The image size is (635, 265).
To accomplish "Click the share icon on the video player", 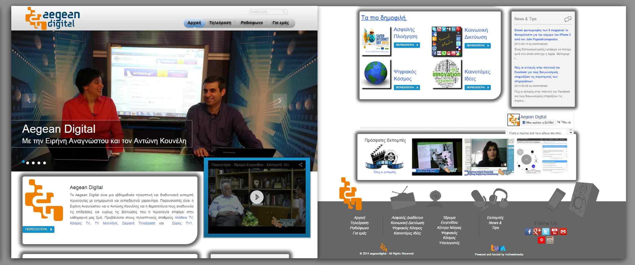I will 301,165.
